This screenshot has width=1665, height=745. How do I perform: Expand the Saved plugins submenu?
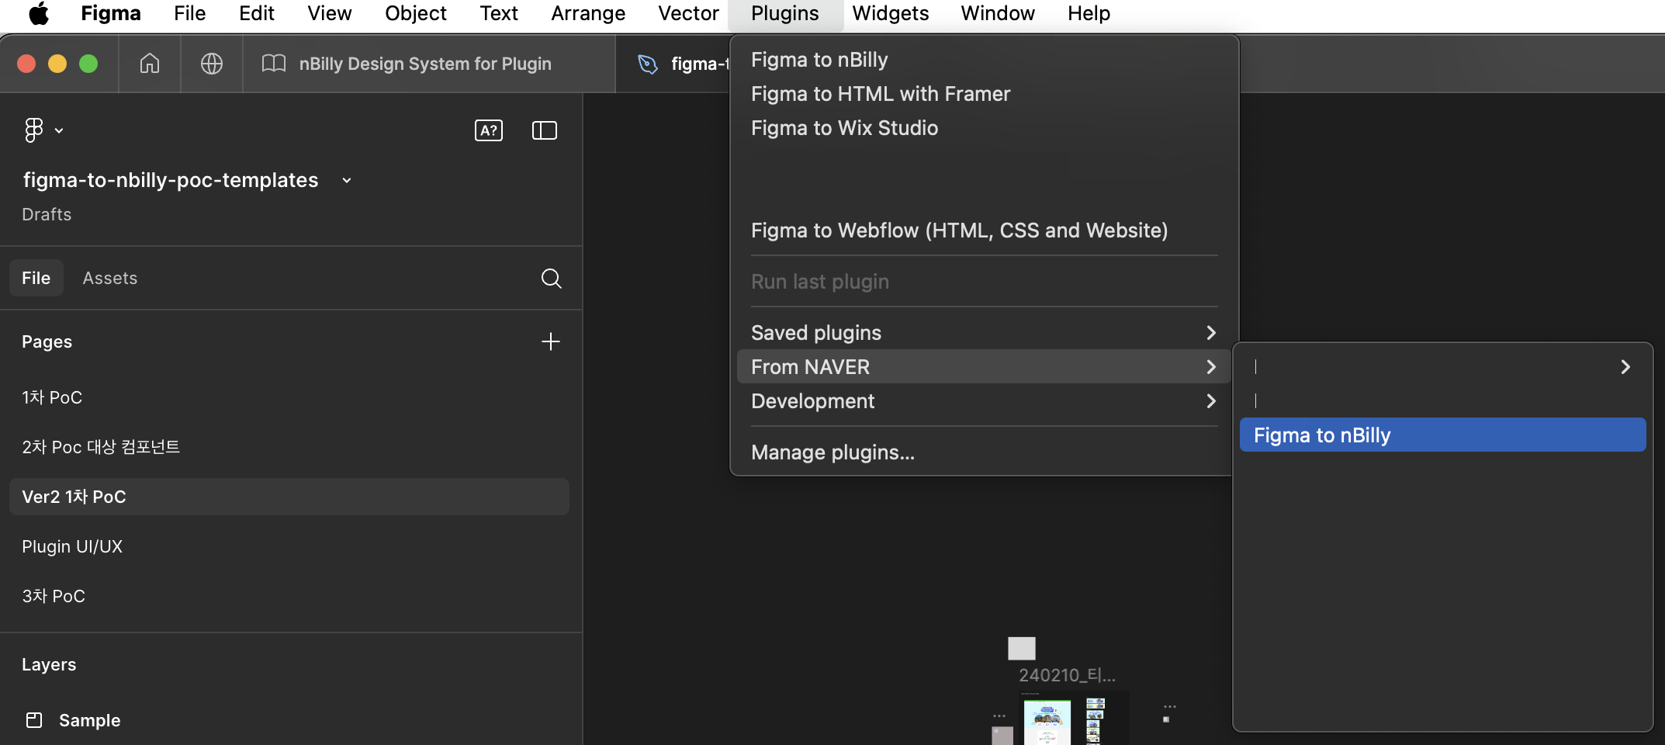tap(982, 333)
